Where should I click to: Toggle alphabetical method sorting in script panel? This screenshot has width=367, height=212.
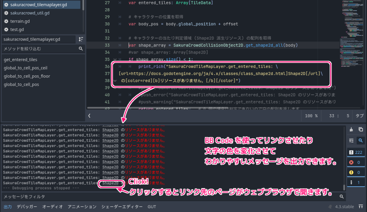[81, 39]
